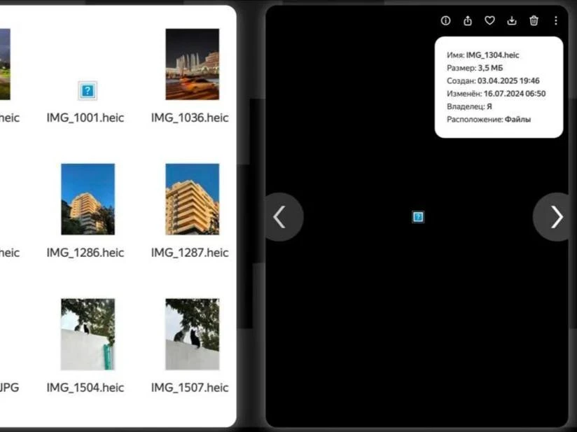Open the IMG_1507.heic cats thumbnail
The width and height of the screenshot is (577, 432).
click(x=192, y=334)
